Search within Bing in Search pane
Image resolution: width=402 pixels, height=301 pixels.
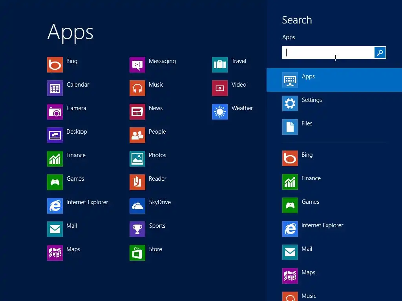point(334,158)
